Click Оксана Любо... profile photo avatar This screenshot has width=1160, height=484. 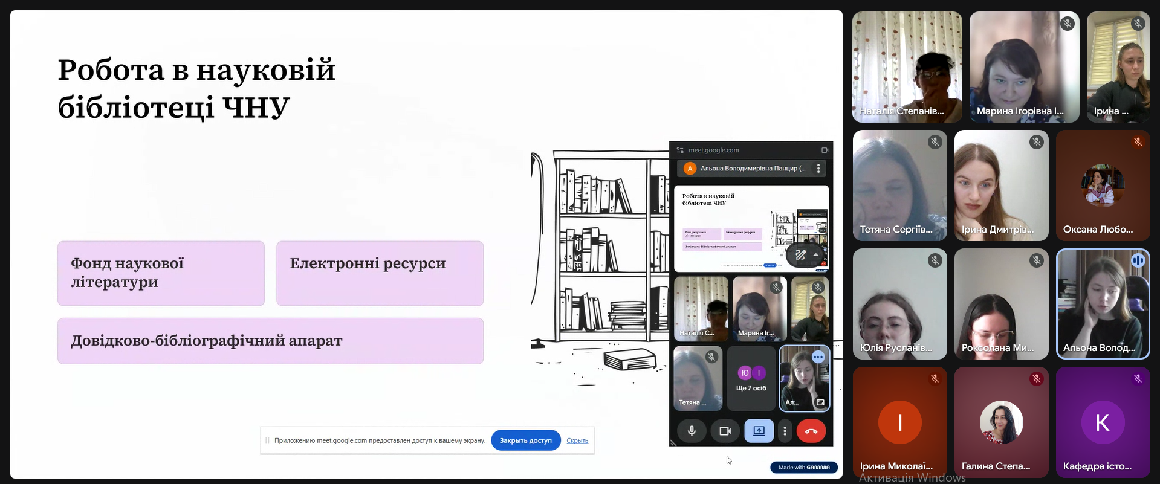click(1103, 186)
